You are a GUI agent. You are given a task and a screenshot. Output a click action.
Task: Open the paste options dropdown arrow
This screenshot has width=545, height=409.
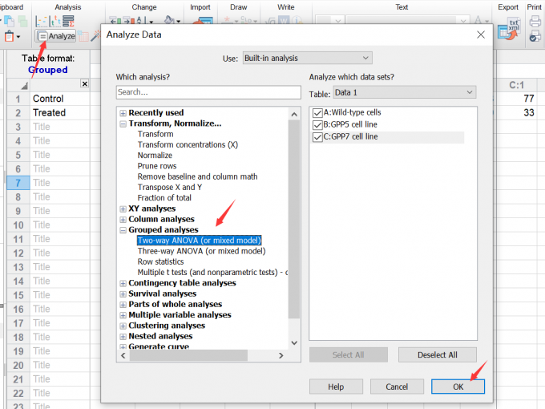coord(18,37)
